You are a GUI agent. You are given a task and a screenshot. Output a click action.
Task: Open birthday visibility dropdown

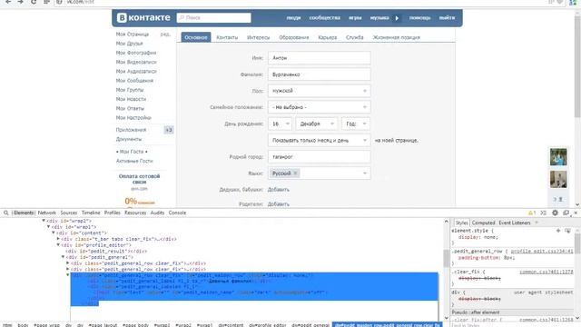click(319, 141)
